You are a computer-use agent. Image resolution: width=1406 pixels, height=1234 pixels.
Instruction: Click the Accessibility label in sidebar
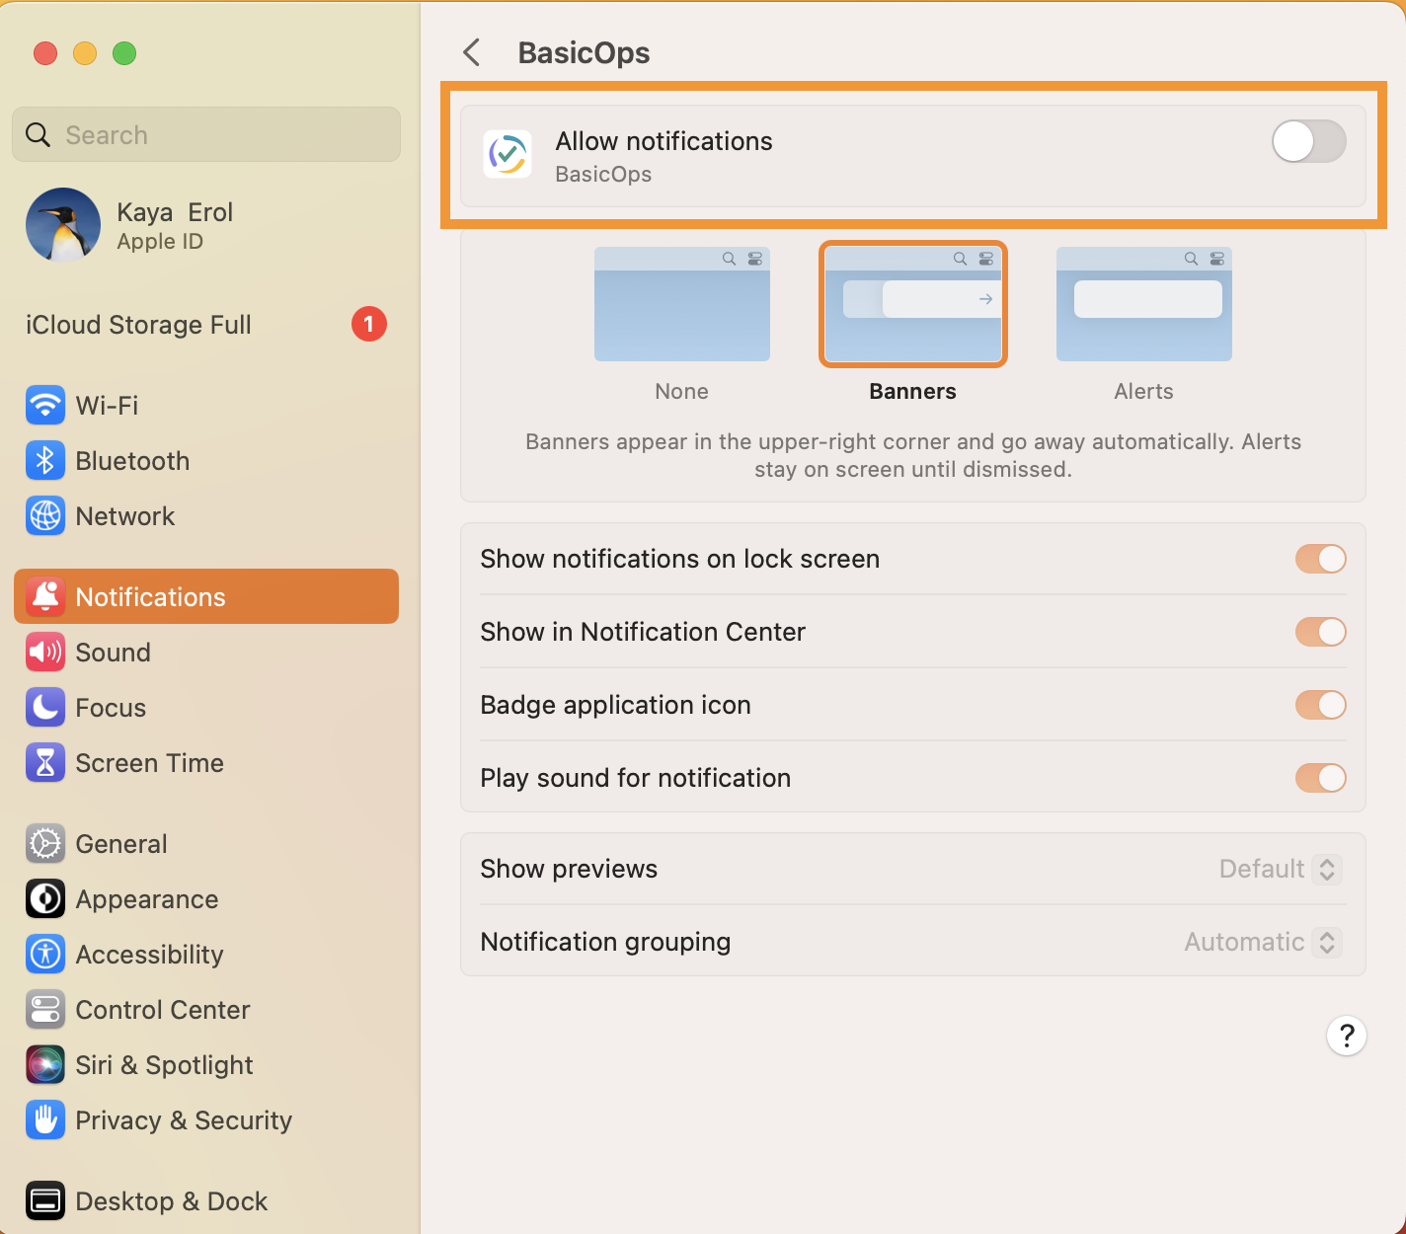pos(150,955)
